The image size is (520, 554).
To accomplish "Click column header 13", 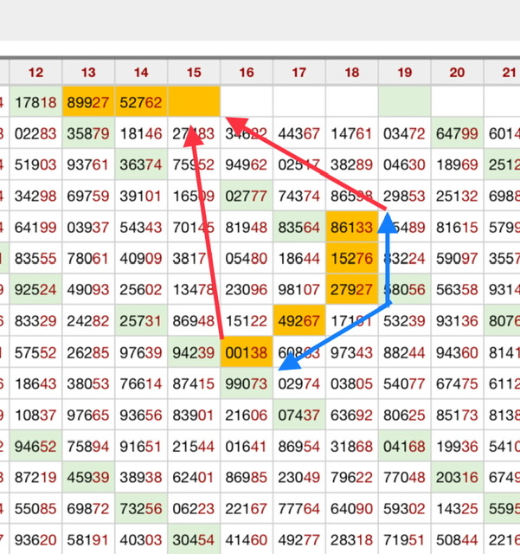I will click(88, 73).
